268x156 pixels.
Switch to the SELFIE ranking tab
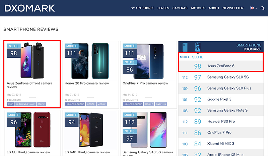pos(197,57)
